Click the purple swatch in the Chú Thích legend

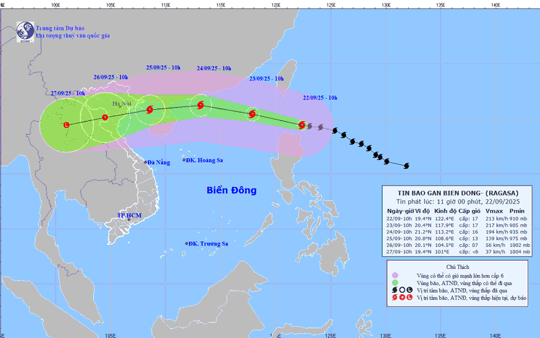point(395,275)
